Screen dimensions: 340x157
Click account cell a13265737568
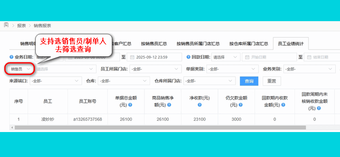(88, 119)
